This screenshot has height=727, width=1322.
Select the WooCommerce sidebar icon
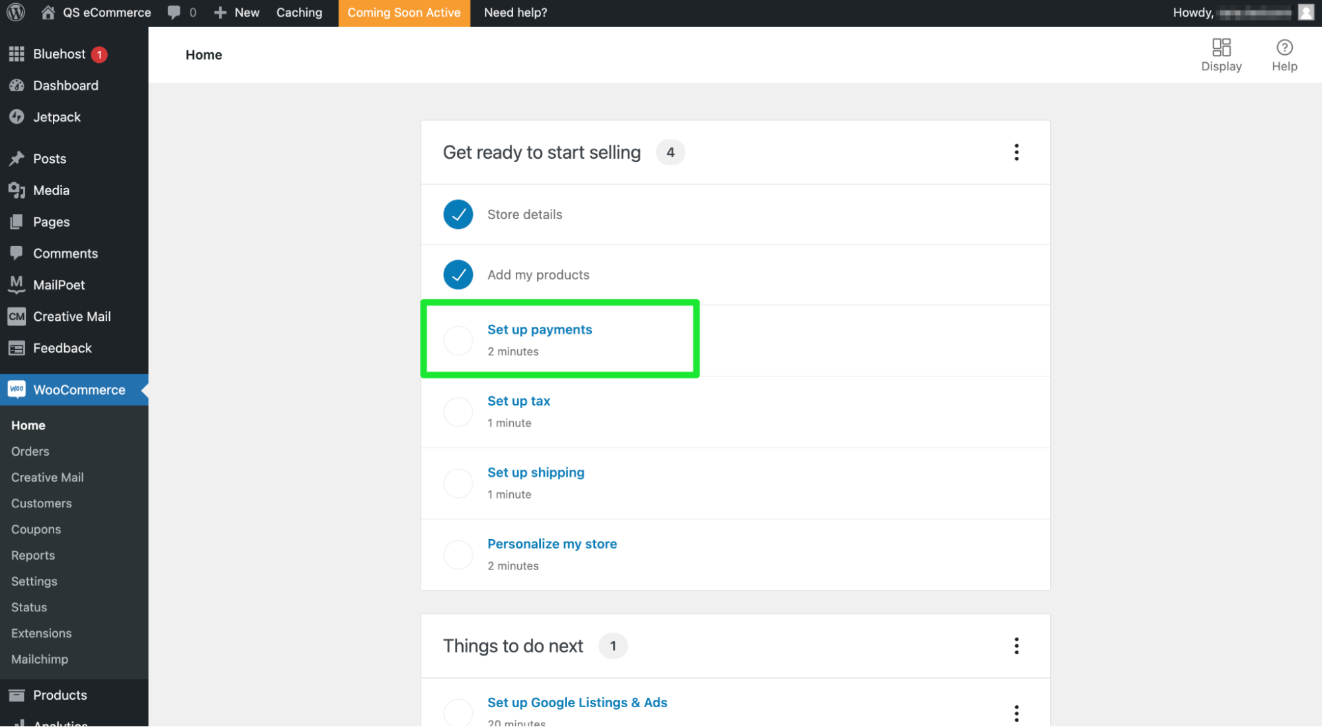17,390
